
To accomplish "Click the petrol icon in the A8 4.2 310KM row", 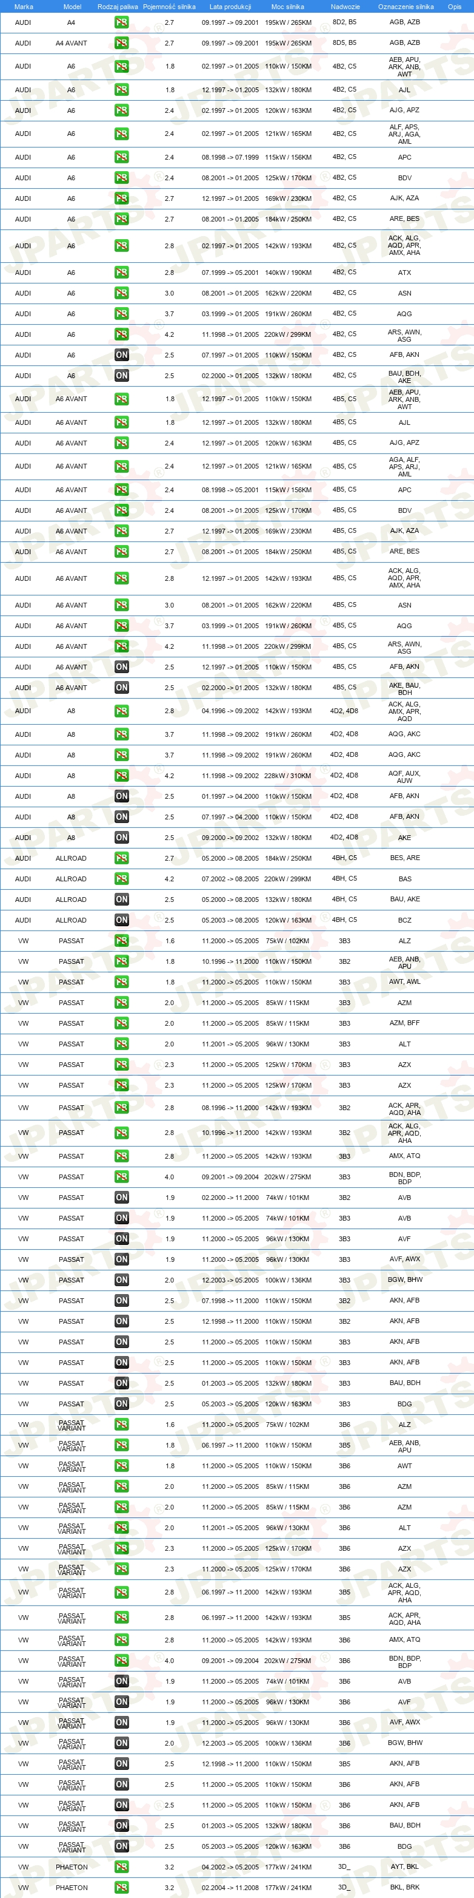I will click(121, 776).
